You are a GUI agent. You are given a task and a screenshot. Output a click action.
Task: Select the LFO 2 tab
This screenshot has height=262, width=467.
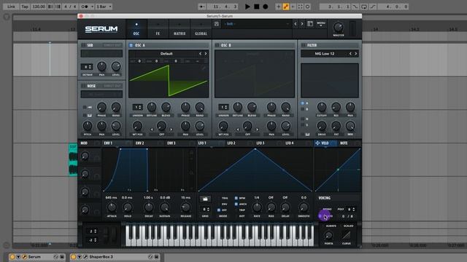click(231, 143)
